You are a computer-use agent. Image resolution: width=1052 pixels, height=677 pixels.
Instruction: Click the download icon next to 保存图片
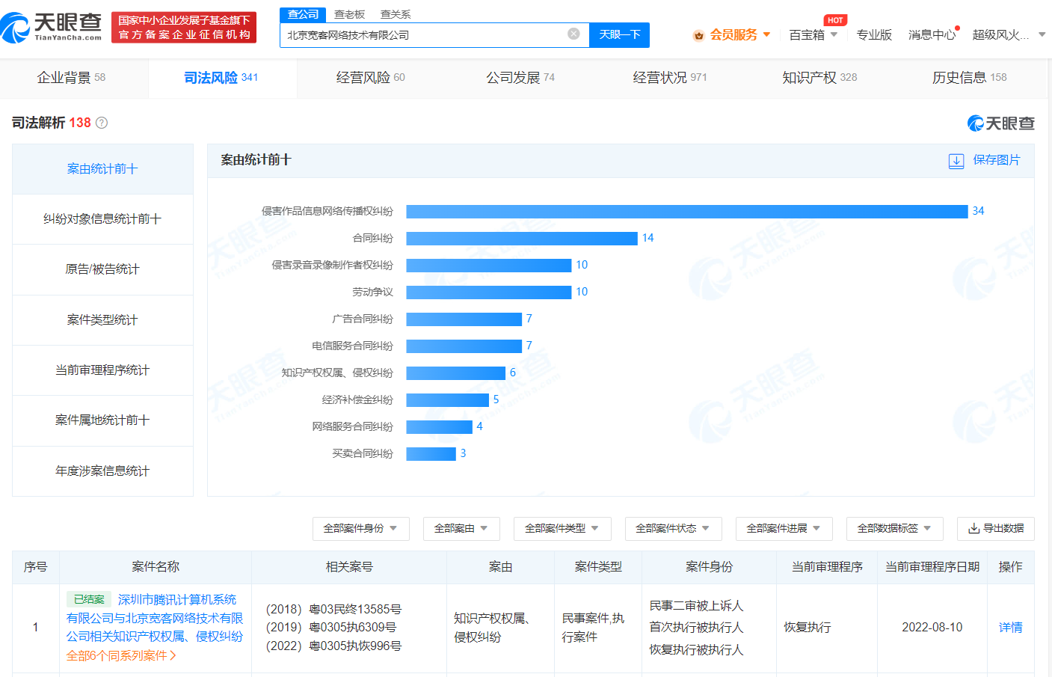(956, 161)
